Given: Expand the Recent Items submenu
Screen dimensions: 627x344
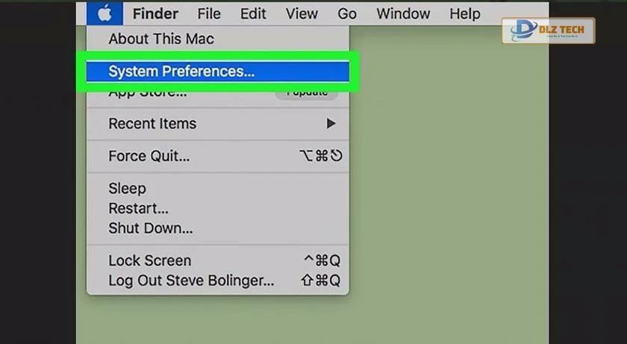Looking at the screenshot, I should 152,124.
